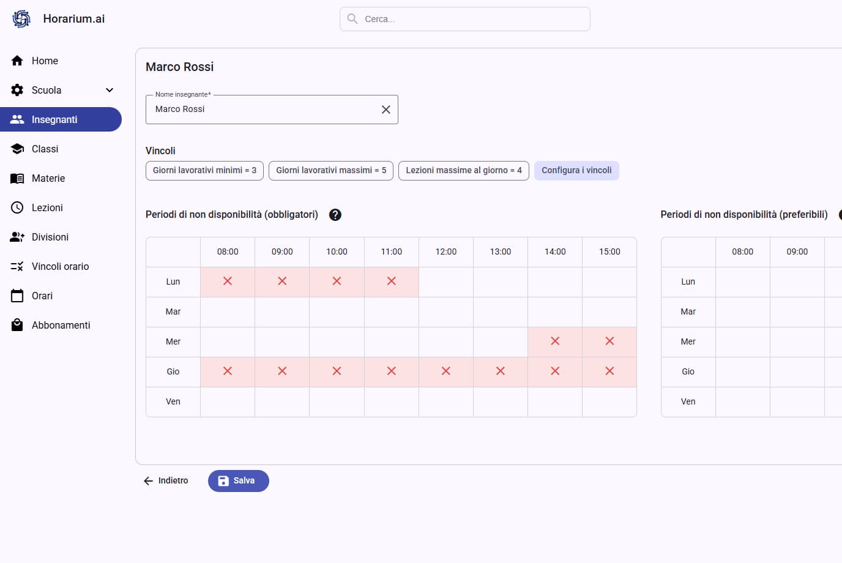Open Vincoli orario menu item
Screen dimensions: 842x563
pos(60,266)
